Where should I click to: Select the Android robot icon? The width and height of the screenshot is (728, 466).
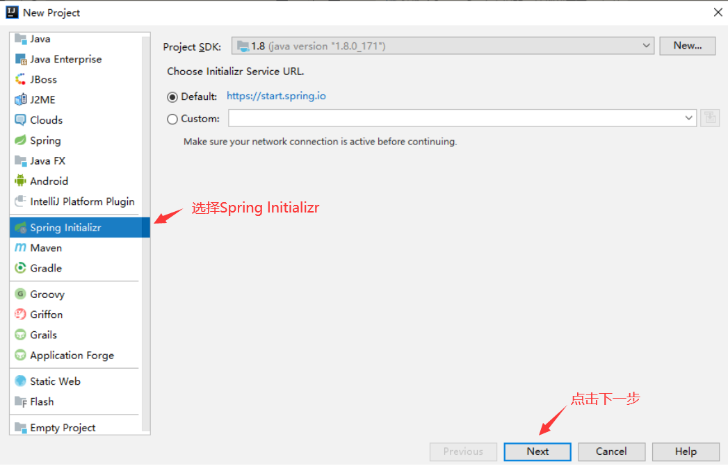coord(20,181)
